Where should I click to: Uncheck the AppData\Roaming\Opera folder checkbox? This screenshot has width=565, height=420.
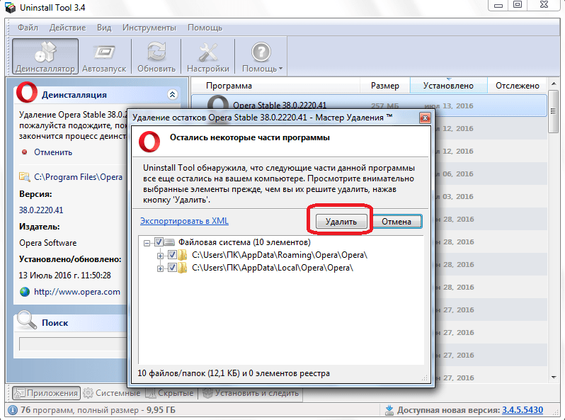tap(172, 255)
